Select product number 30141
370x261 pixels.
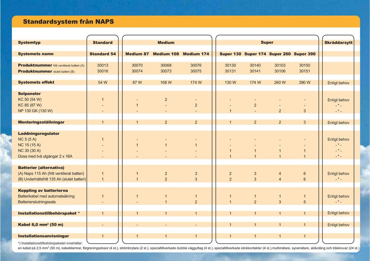pos(255,71)
